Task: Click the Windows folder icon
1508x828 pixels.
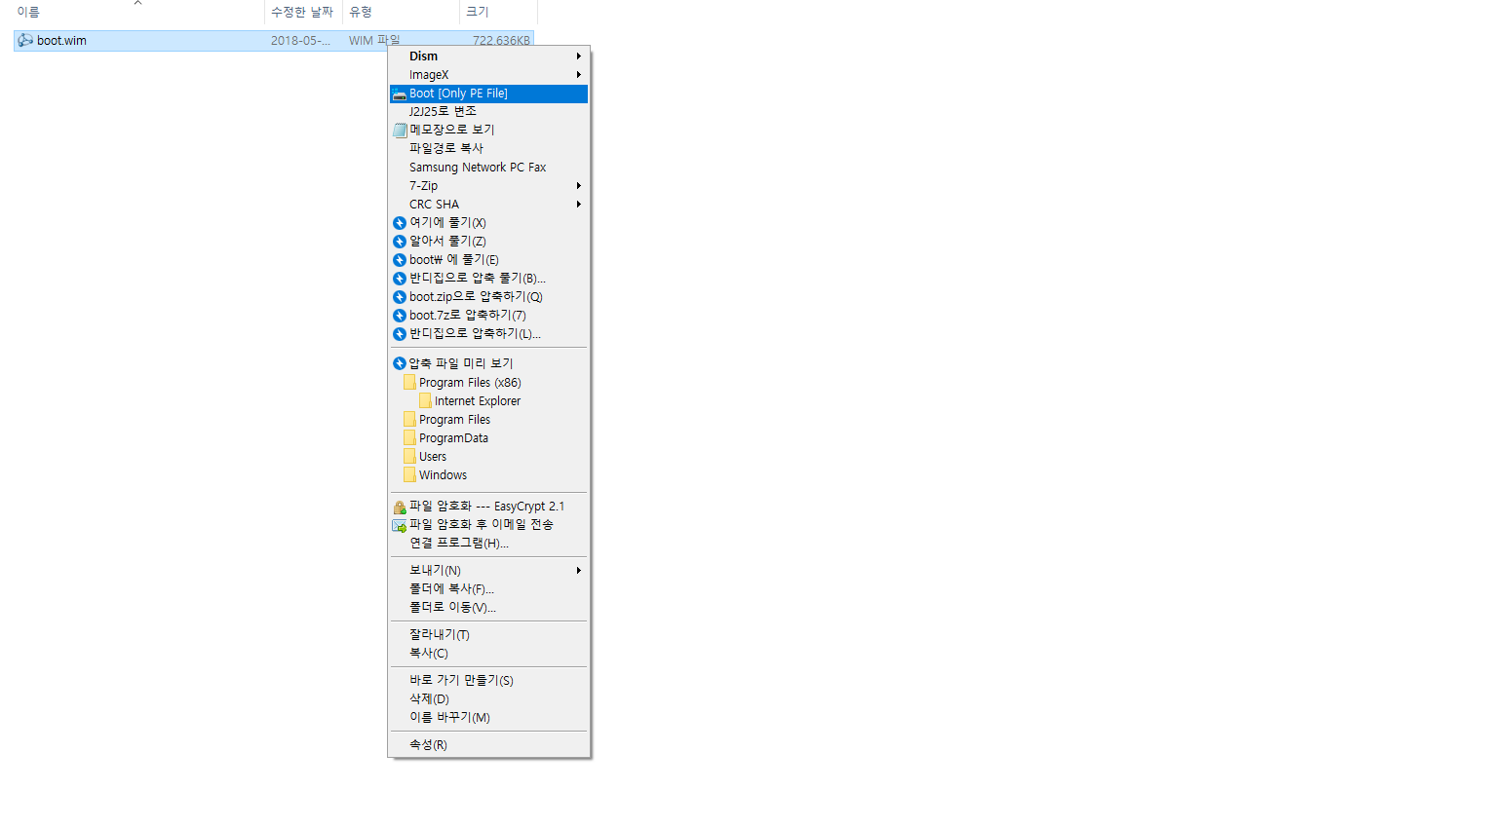Action: [409, 474]
